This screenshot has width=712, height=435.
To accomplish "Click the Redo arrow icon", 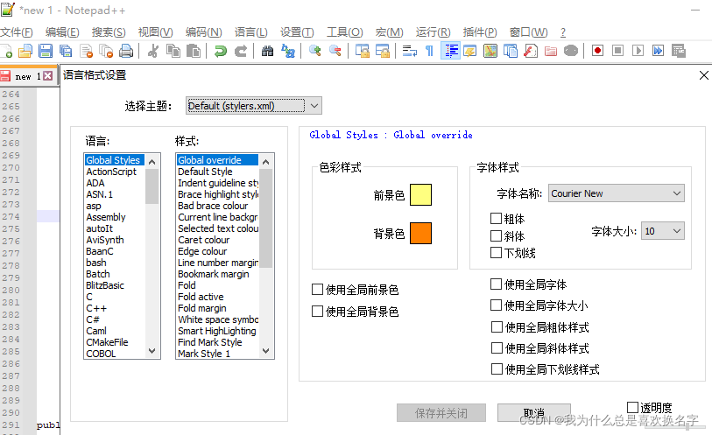I will [x=241, y=51].
